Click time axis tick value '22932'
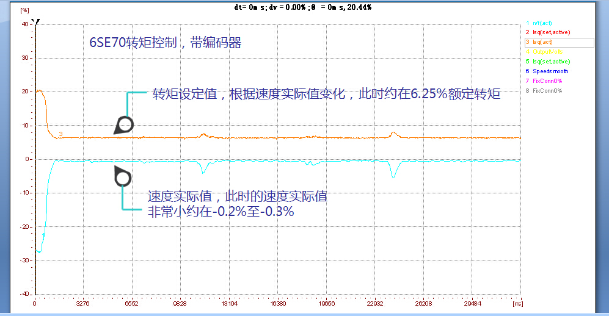The width and height of the screenshot is (609, 316). tap(375, 304)
